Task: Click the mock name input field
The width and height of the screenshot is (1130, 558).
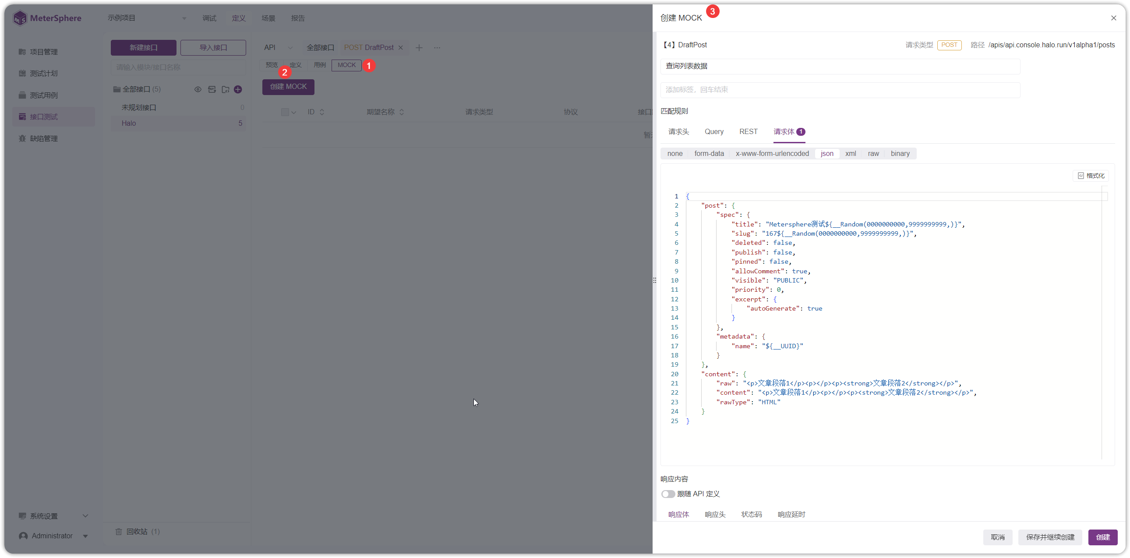Action: 840,66
